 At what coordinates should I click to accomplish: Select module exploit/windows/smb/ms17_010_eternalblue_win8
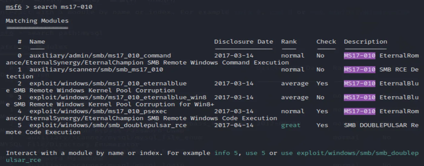[118, 98]
